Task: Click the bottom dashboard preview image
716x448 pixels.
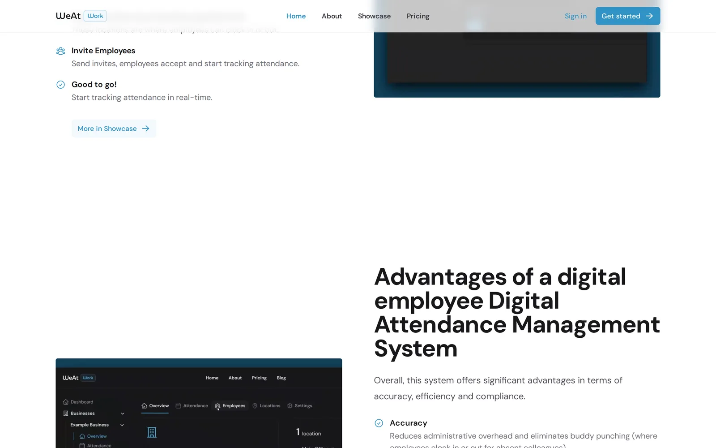Action: coord(199,403)
